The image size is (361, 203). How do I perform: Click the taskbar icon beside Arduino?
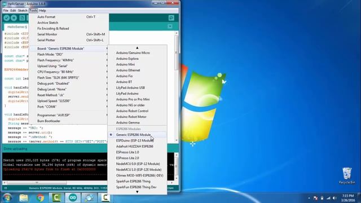[x=89, y=198]
